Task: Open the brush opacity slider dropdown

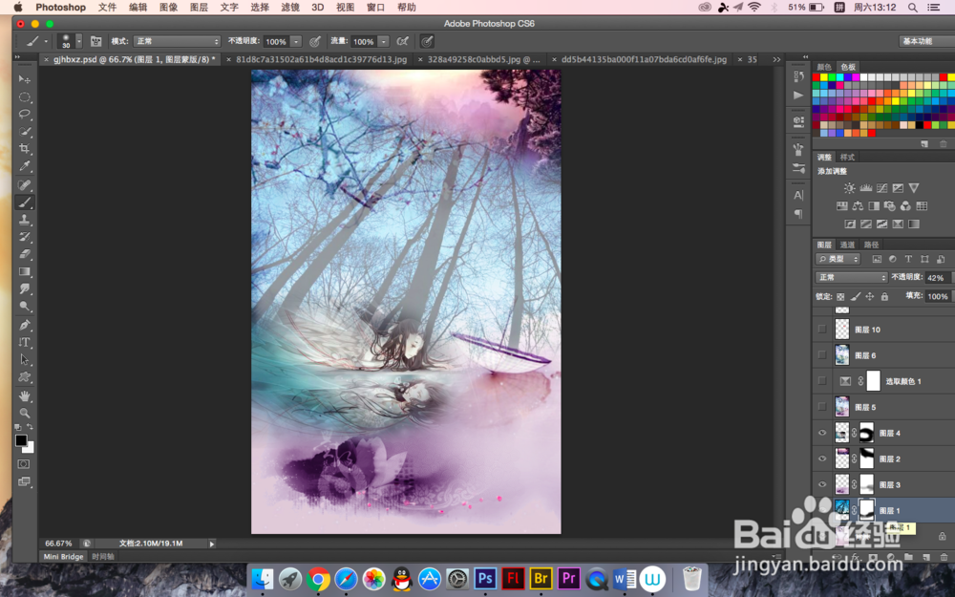Action: pyautogui.click(x=296, y=41)
